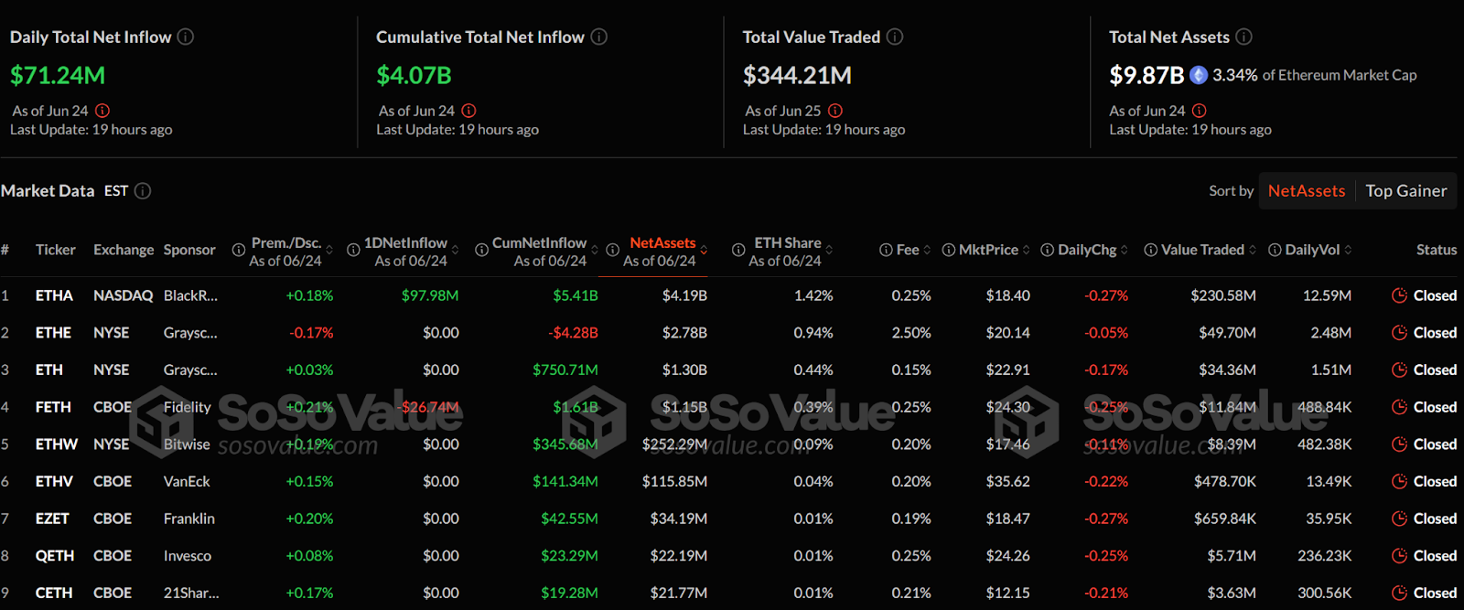
Task: Toggle sort arrows on ETH Share column
Action: pyautogui.click(x=829, y=250)
